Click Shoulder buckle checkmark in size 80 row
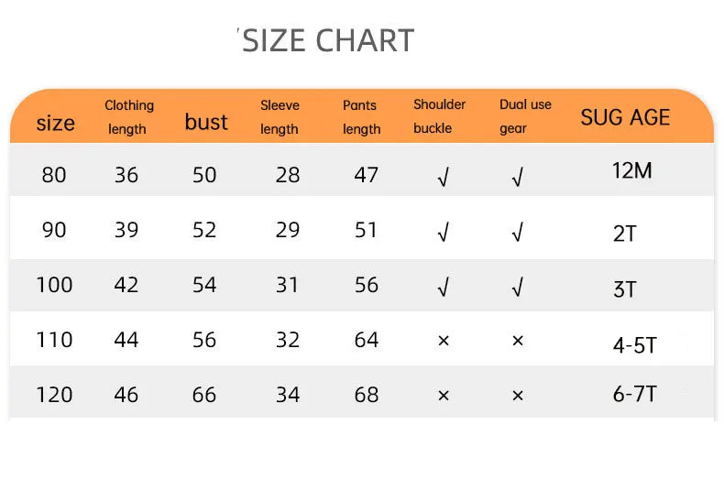Viewport: 724px width, 479px height. (443, 178)
